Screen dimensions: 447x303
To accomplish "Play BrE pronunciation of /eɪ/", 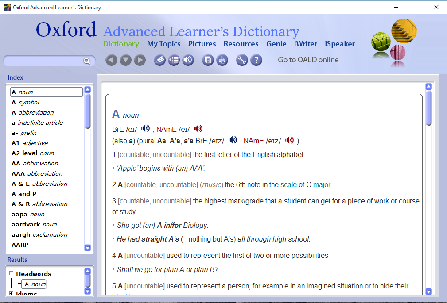I will click(x=145, y=128).
